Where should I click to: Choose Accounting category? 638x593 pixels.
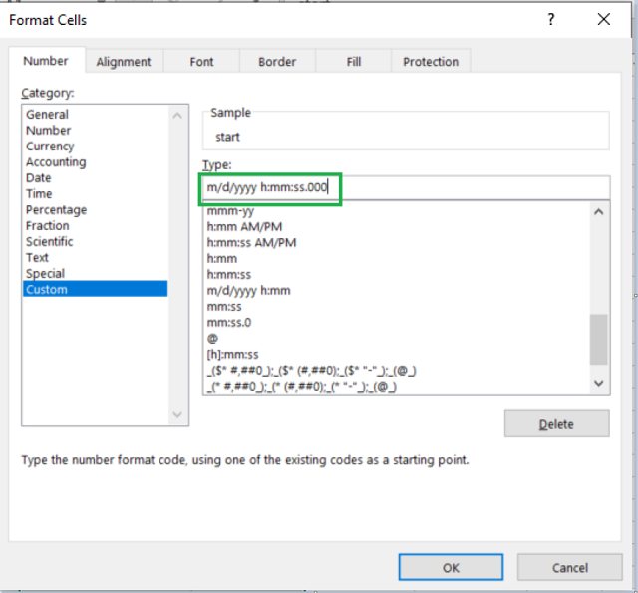[96, 162]
